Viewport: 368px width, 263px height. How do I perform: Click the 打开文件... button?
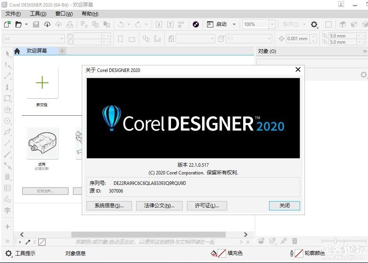click(45, 191)
